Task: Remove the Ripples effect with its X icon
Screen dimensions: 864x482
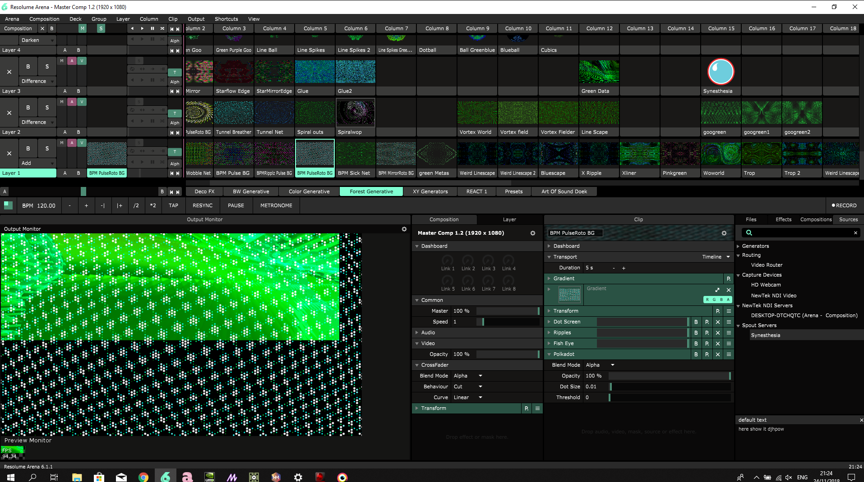Action: 717,333
